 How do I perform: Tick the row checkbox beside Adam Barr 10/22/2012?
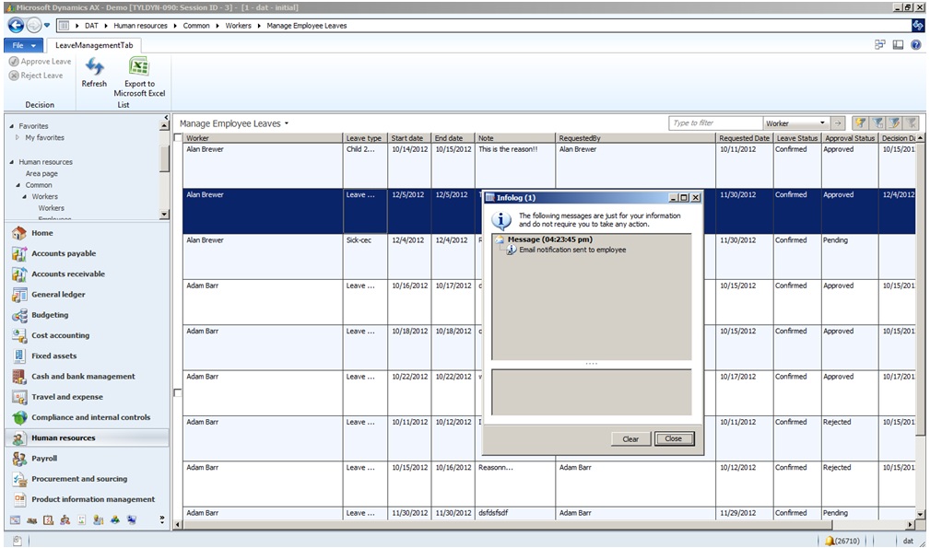(x=177, y=392)
